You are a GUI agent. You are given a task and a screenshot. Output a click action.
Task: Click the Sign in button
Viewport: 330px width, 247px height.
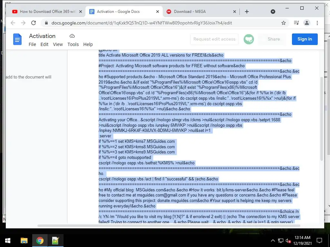(305, 39)
